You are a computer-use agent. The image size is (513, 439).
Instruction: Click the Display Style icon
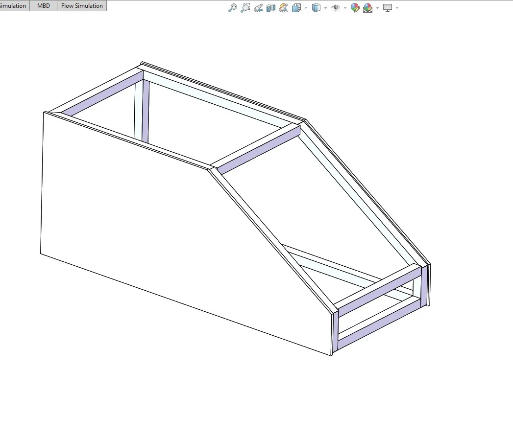coord(316,8)
